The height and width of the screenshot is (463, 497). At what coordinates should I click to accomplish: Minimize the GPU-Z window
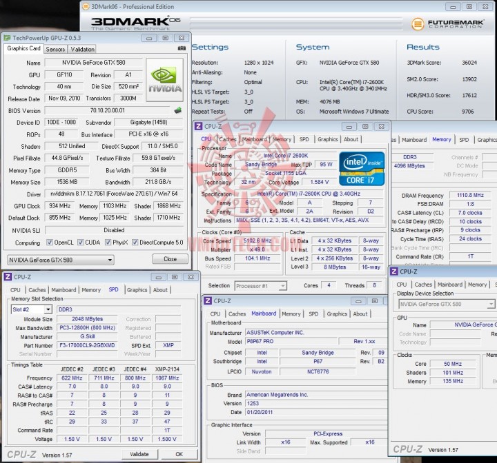tap(149, 38)
